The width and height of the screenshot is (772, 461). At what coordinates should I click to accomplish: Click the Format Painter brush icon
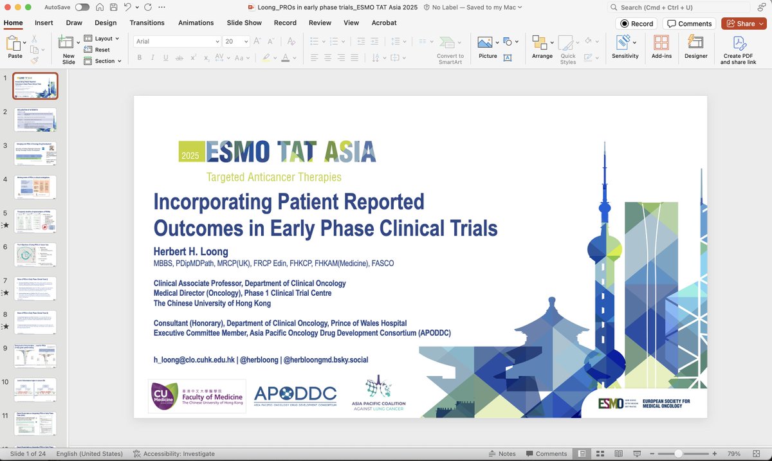34,60
